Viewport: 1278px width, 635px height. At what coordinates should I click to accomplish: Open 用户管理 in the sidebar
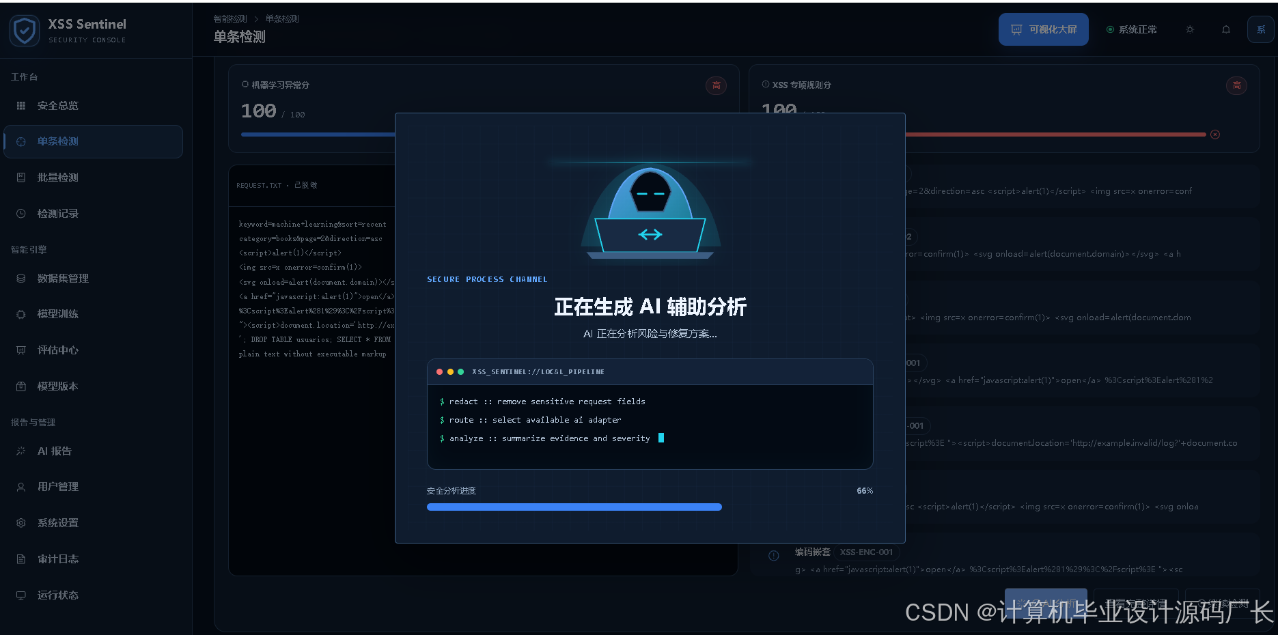pos(94,487)
